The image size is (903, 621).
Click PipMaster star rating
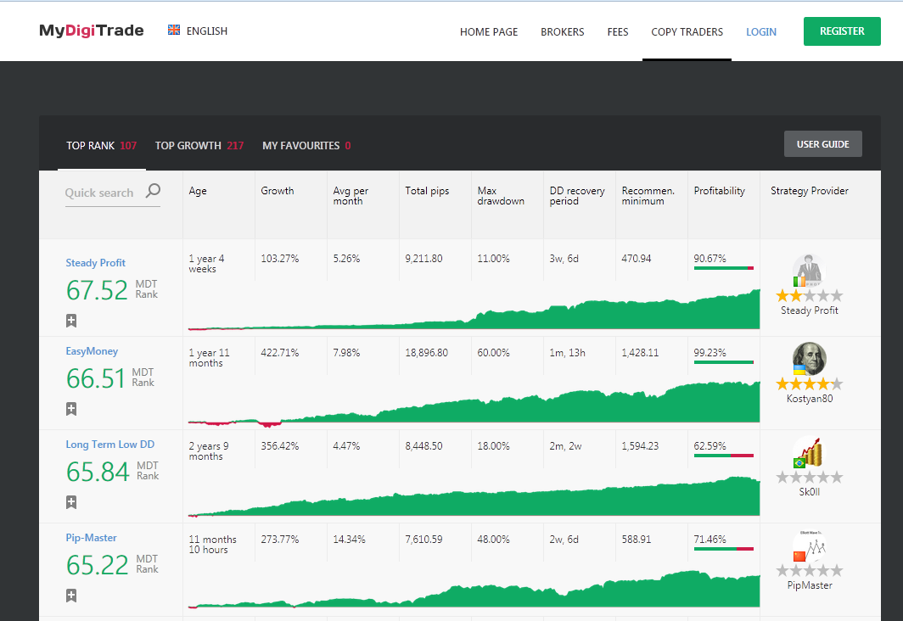(x=809, y=570)
